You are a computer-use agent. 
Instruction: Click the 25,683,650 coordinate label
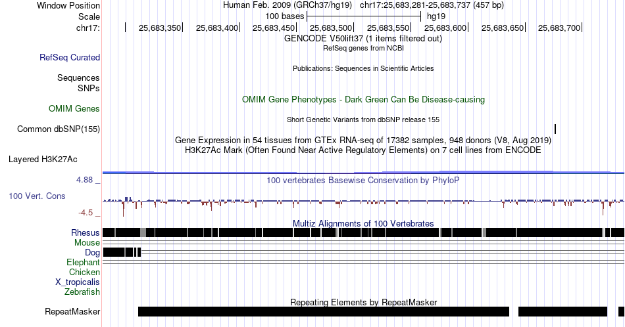click(503, 28)
